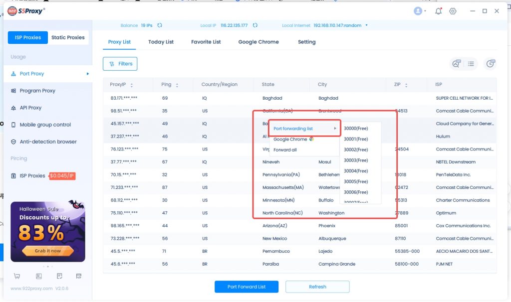Open the Favorite List tab
Screen dimensions: 511x302
(206, 42)
